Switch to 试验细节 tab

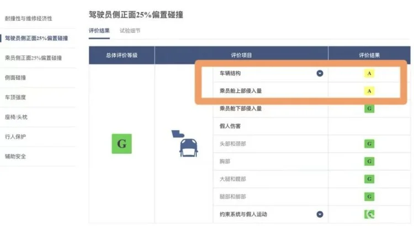coord(130,30)
